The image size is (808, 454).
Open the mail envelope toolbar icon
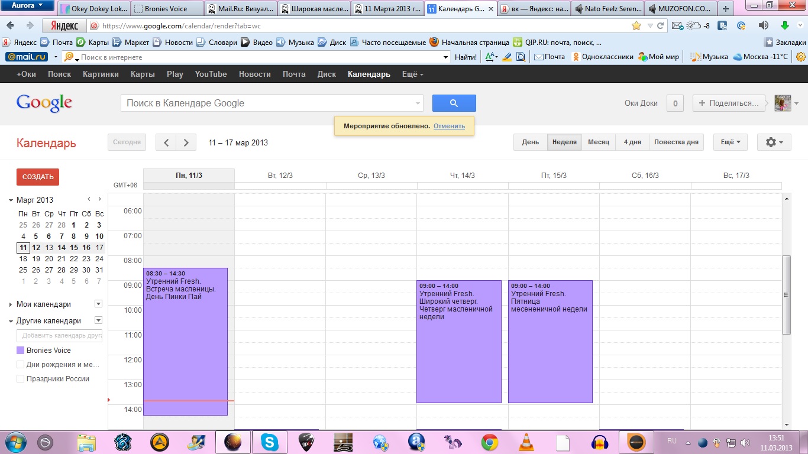pos(677,26)
